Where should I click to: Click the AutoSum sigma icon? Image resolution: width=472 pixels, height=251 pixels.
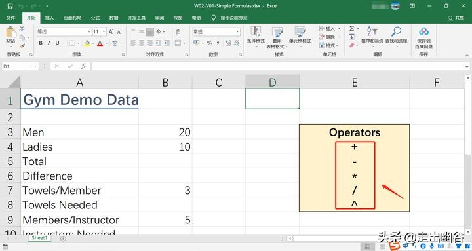coord(352,28)
